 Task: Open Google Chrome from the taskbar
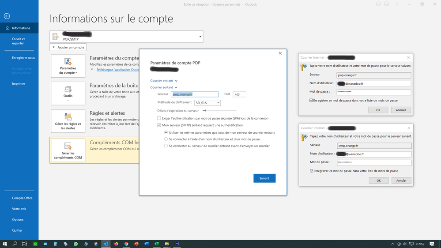[126, 244]
